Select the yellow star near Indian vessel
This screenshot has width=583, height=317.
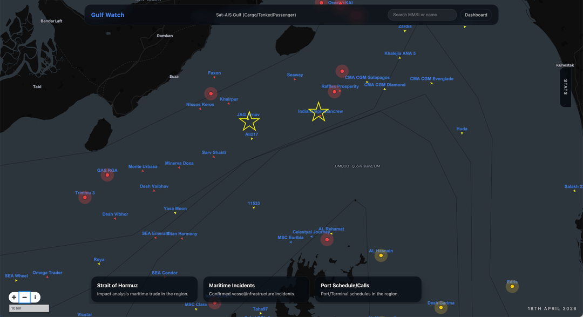pos(318,112)
